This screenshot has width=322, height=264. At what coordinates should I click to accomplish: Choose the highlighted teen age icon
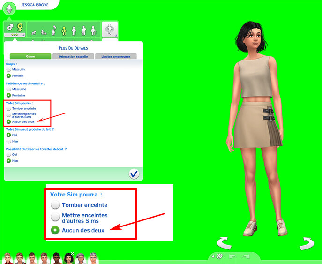64,31
